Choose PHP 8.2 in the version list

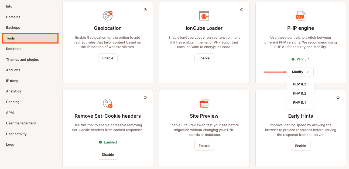click(300, 94)
